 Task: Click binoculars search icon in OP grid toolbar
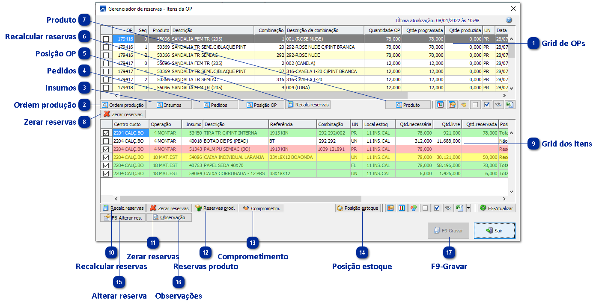click(498, 105)
